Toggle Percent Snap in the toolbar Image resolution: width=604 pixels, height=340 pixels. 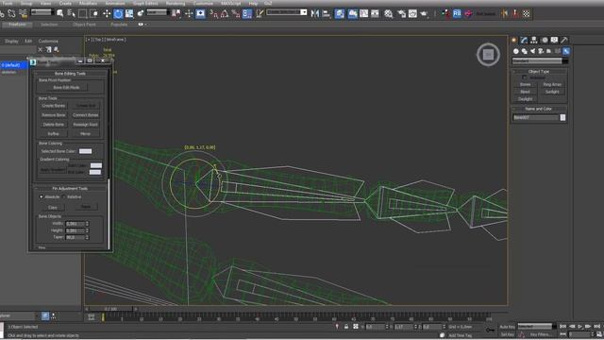coord(236,14)
